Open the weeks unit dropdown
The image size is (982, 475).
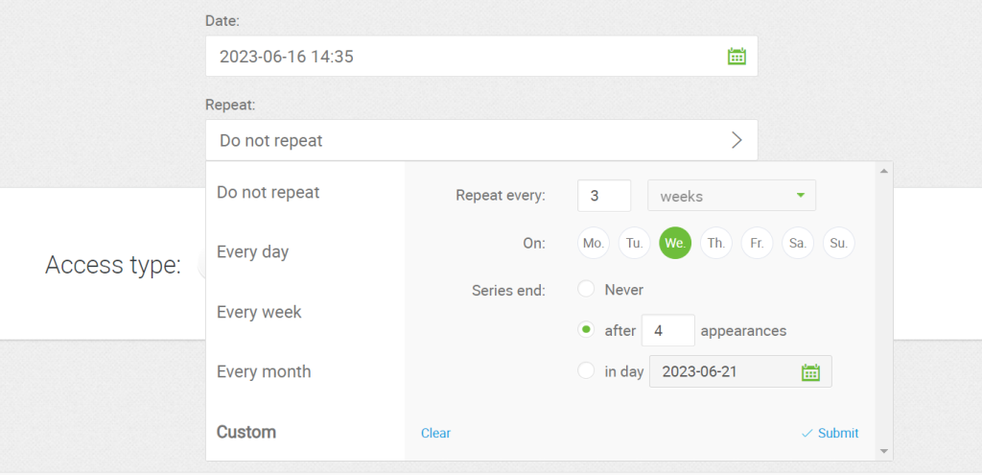pyautogui.click(x=732, y=196)
